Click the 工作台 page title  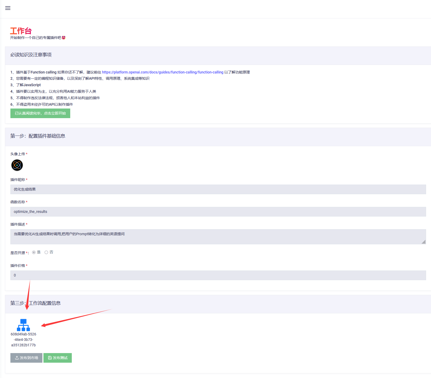coord(21,31)
